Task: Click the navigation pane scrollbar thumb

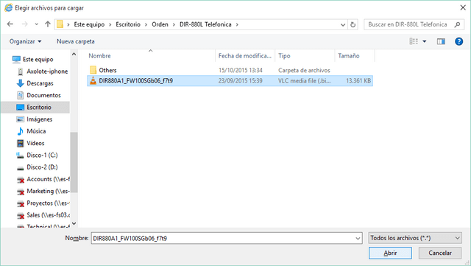Action: click(x=74, y=162)
